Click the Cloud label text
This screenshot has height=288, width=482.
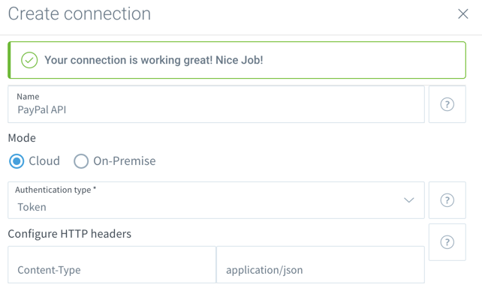[44, 161]
